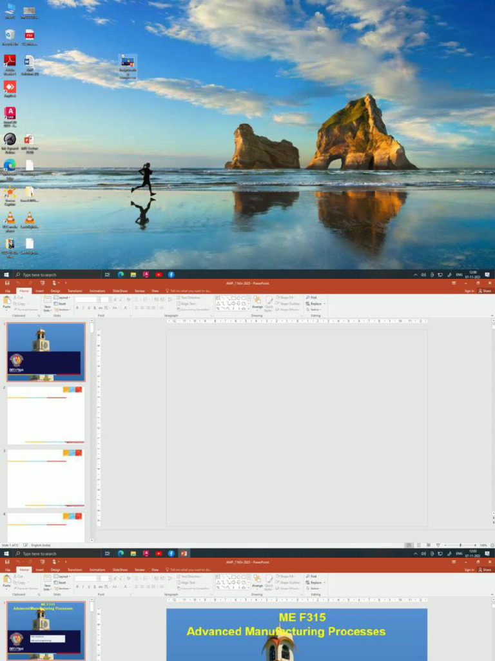The width and height of the screenshot is (495, 661).
Task: Open Transitions tab in the ME F315 window
Action: pyautogui.click(x=75, y=569)
